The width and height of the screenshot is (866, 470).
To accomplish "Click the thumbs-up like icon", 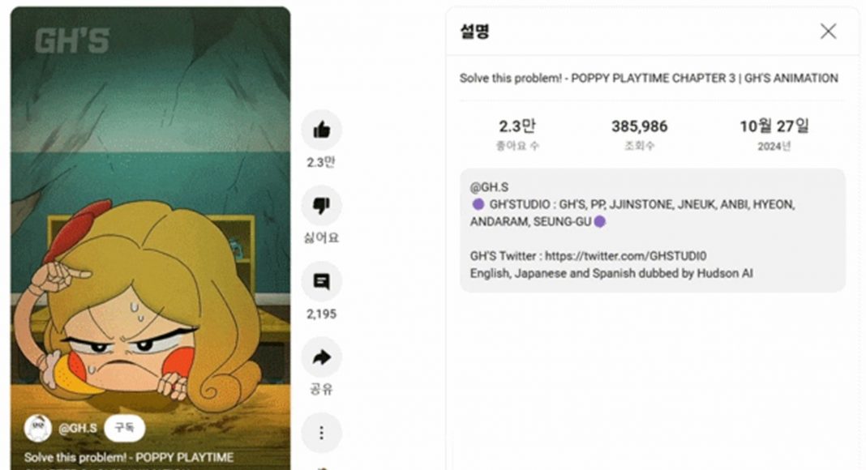I will [321, 130].
